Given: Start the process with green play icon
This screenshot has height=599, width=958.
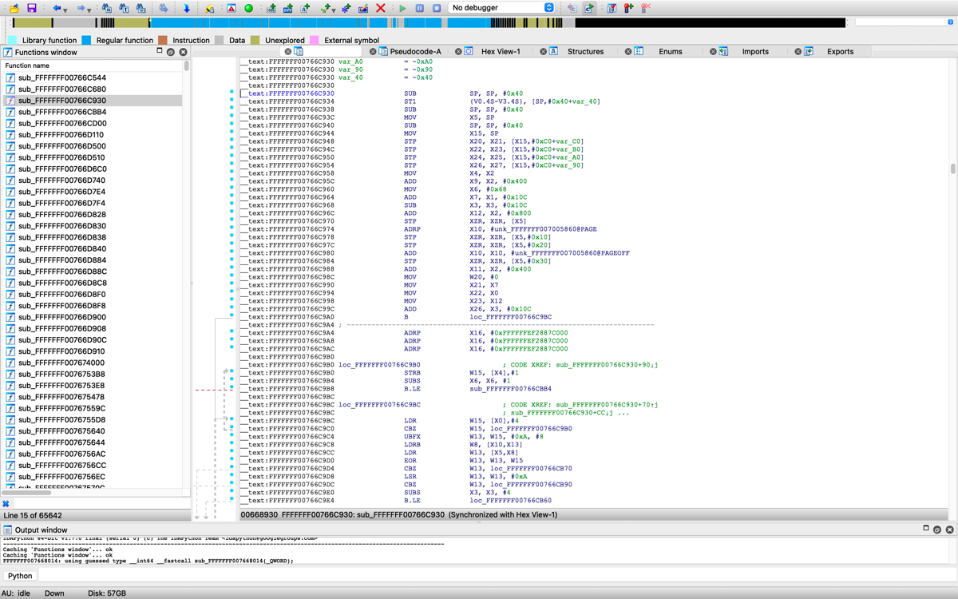Looking at the screenshot, I should pos(402,8).
